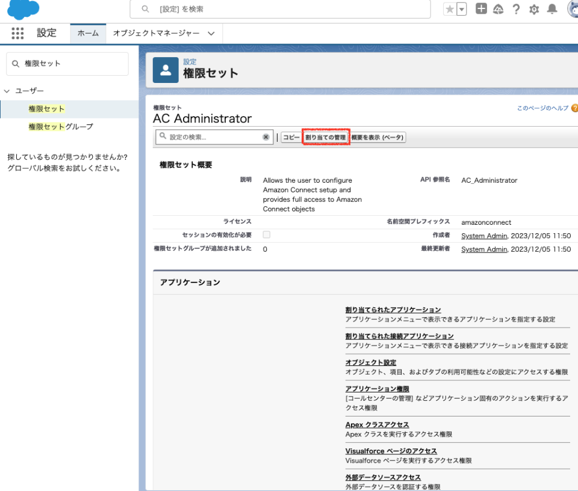
Task: Open the オブジェクト設定 link
Action: 370,362
